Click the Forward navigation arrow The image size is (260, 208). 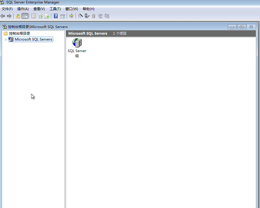click(9, 16)
